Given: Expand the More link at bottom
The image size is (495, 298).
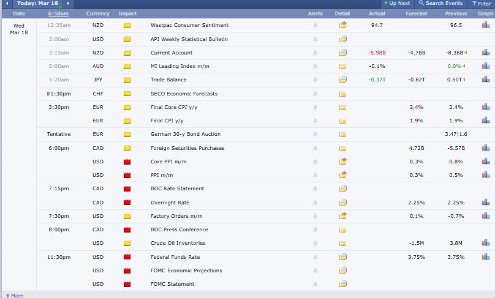Looking at the screenshot, I should tap(13, 295).
